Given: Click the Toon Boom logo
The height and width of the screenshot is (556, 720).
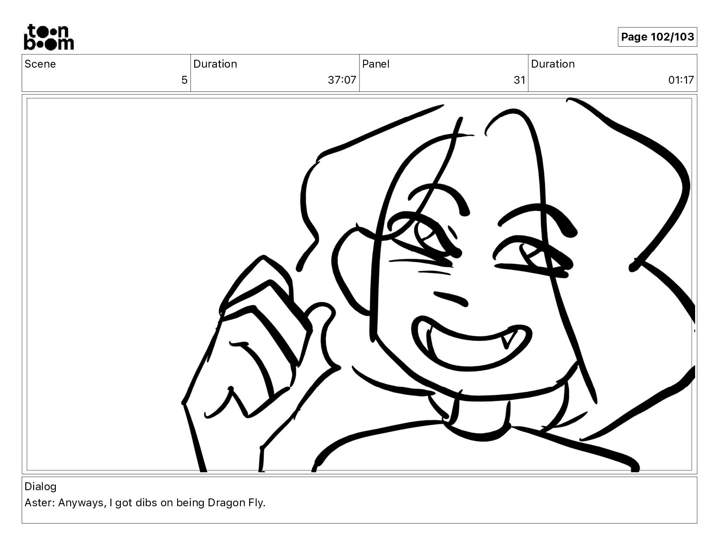Looking at the screenshot, I should point(48,37).
